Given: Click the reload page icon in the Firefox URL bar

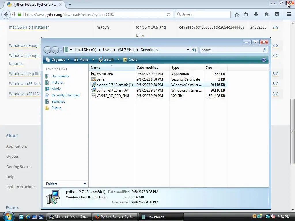Looking at the screenshot, I should (x=168, y=14).
